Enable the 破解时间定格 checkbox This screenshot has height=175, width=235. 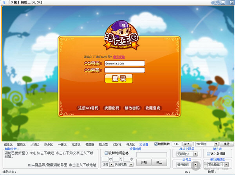pyautogui.click(x=106, y=153)
